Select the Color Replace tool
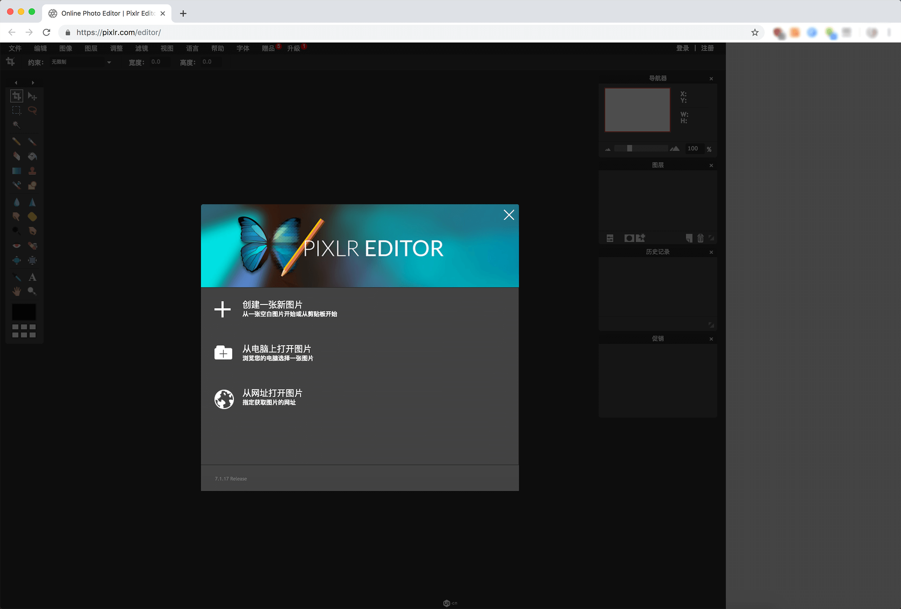Screen dimensions: 901x609 (x=16, y=185)
